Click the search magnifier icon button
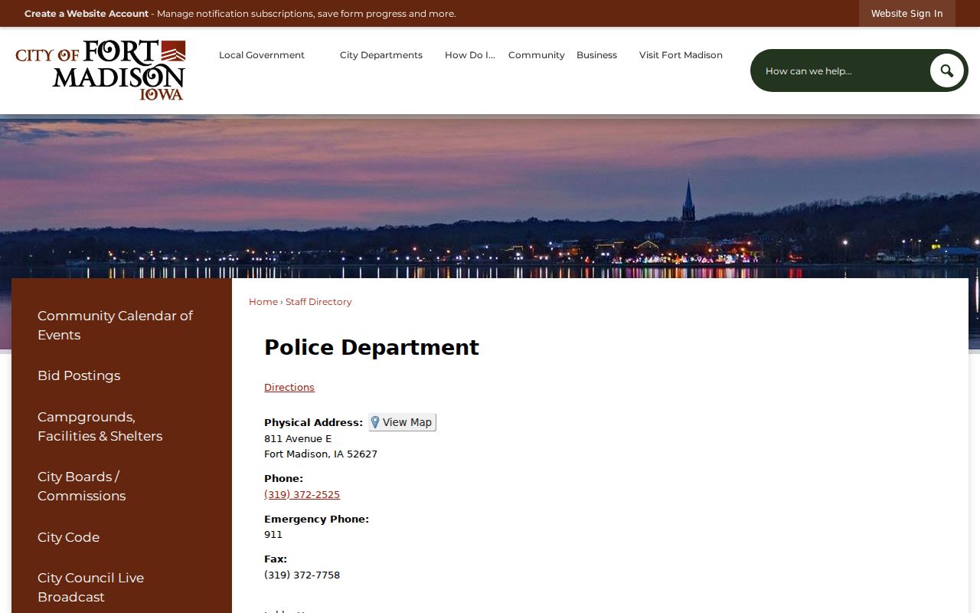The image size is (980, 613). click(x=947, y=70)
